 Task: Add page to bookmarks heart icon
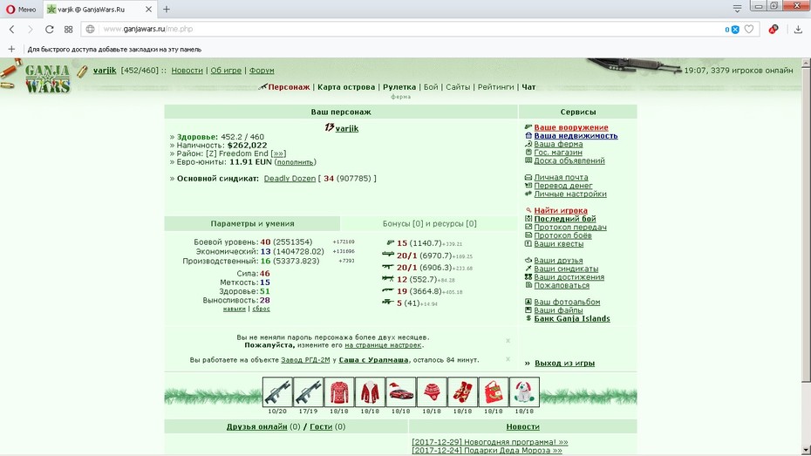[x=749, y=30]
